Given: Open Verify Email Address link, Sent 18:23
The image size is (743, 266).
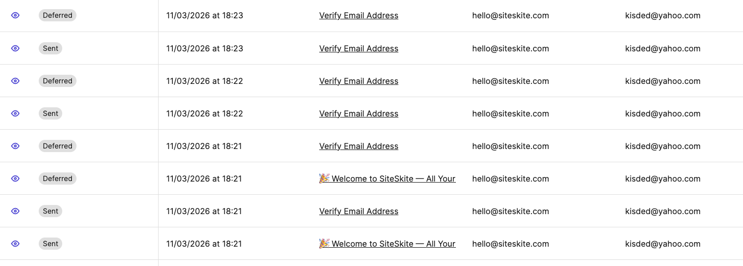Looking at the screenshot, I should [x=358, y=48].
